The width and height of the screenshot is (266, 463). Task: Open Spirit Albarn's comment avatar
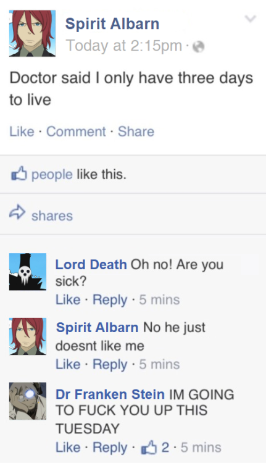click(28, 336)
